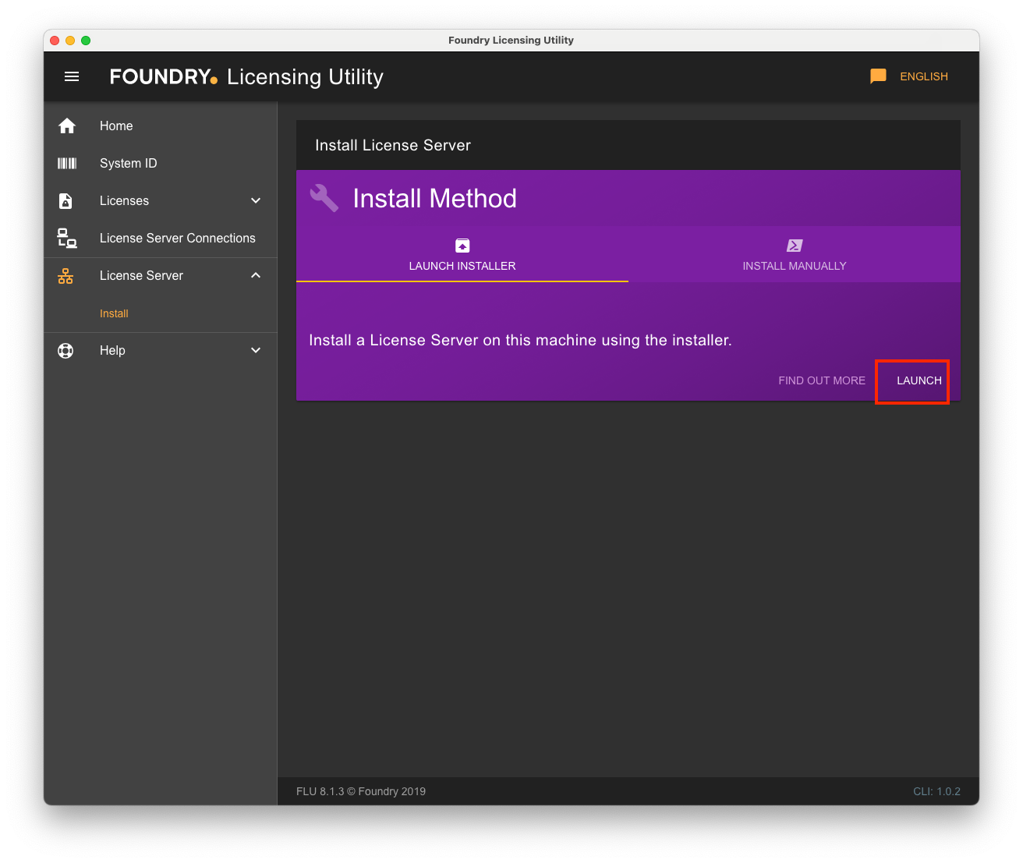Click the wrench icon in Install Method banner

click(324, 197)
